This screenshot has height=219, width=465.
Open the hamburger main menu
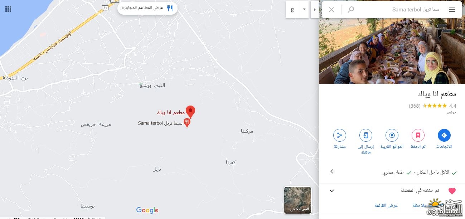click(452, 10)
